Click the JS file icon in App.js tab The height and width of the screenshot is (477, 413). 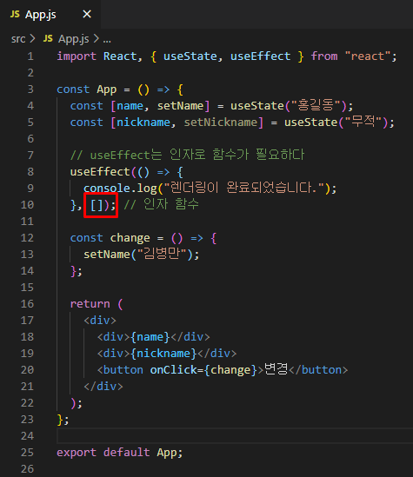pos(15,14)
